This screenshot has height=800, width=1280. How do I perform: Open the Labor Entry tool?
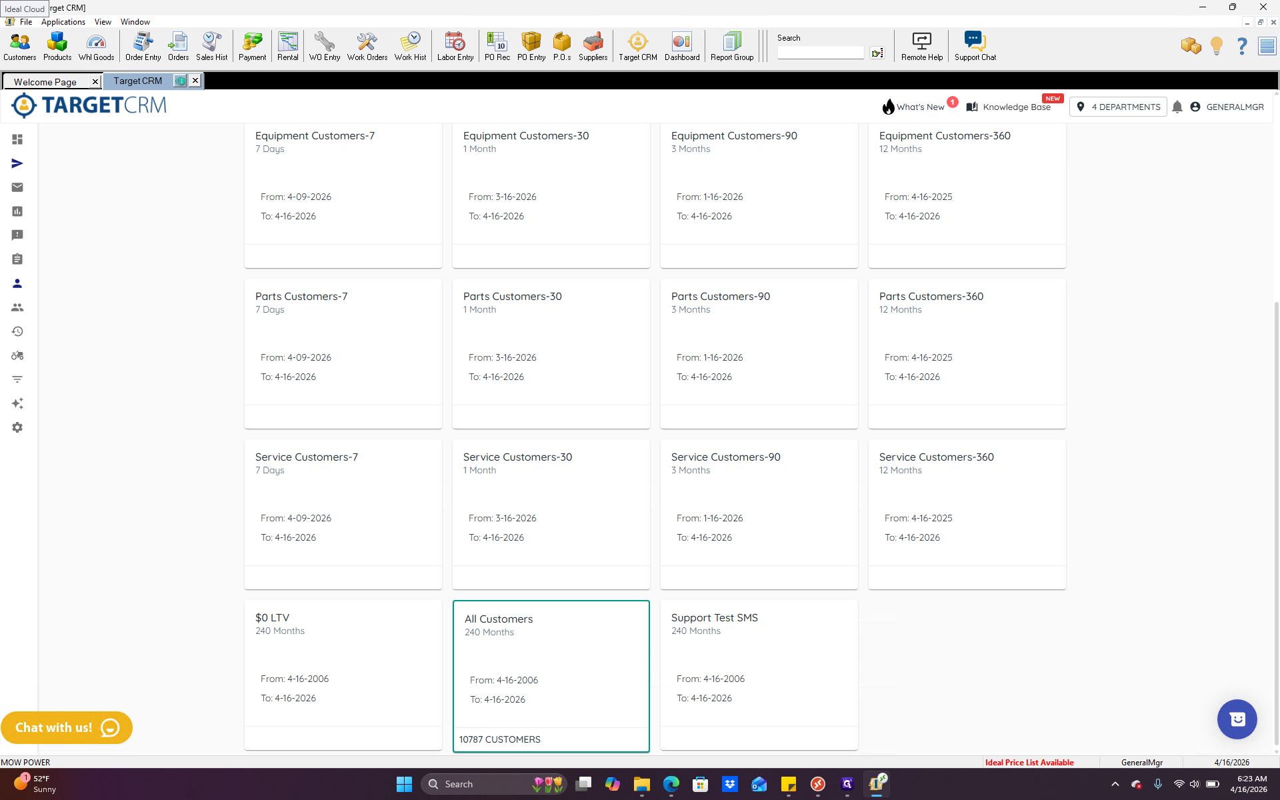pyautogui.click(x=455, y=47)
